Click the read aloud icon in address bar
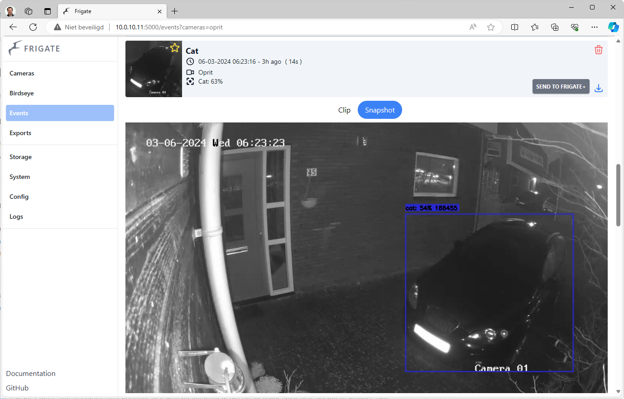The image size is (624, 399). [473, 27]
